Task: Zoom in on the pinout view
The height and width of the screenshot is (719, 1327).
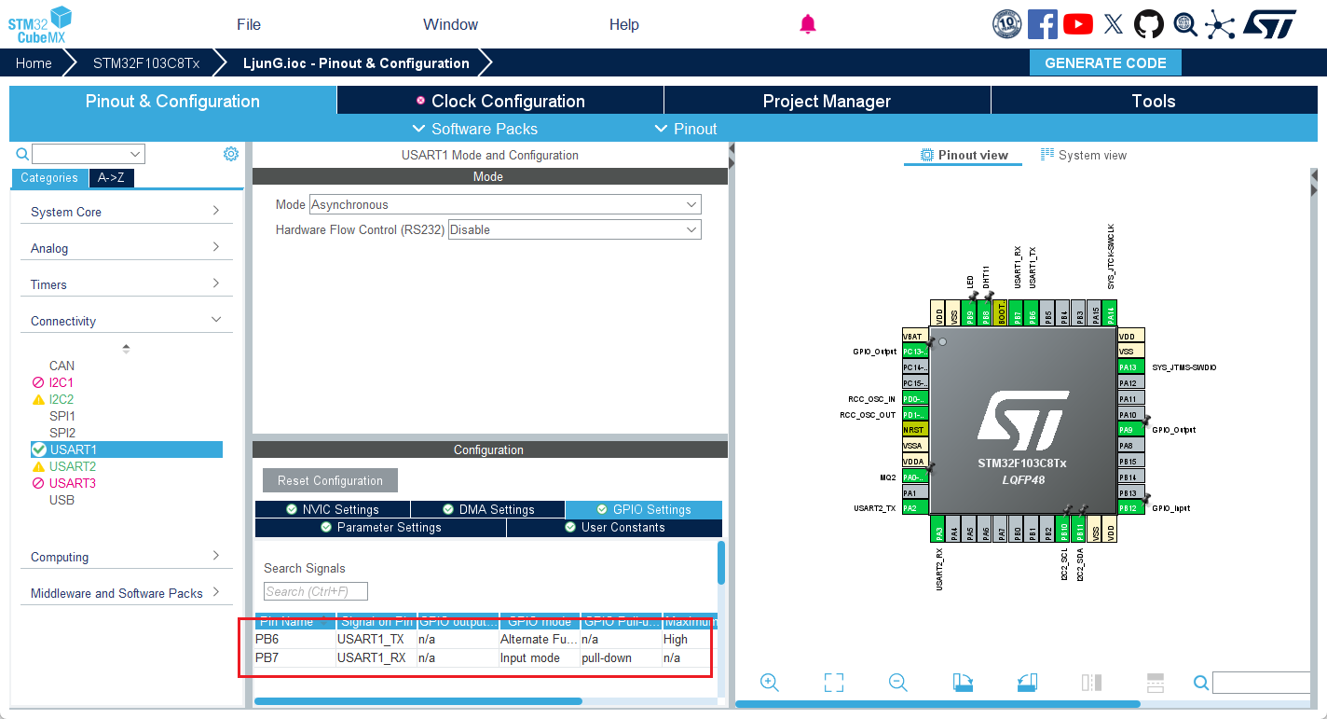Action: [x=770, y=683]
